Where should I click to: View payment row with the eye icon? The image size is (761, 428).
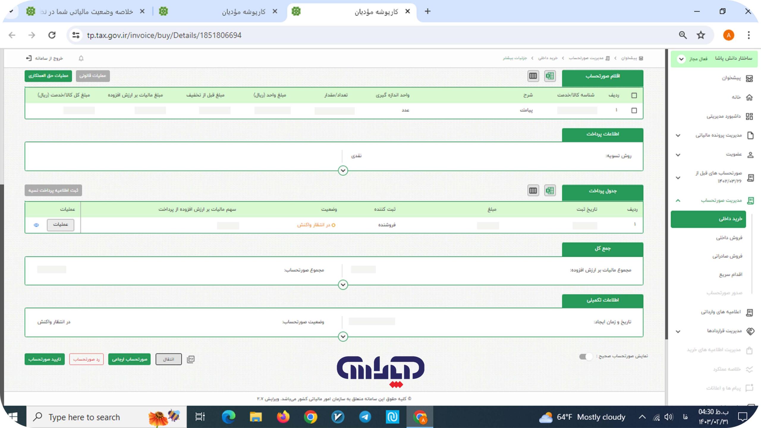[x=36, y=225]
